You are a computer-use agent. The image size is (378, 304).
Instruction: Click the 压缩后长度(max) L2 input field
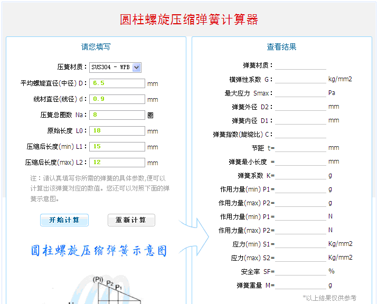[x=117, y=163]
